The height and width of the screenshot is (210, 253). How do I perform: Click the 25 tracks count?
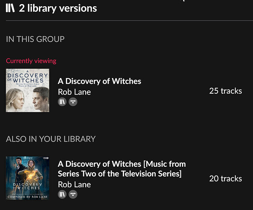coord(225,91)
